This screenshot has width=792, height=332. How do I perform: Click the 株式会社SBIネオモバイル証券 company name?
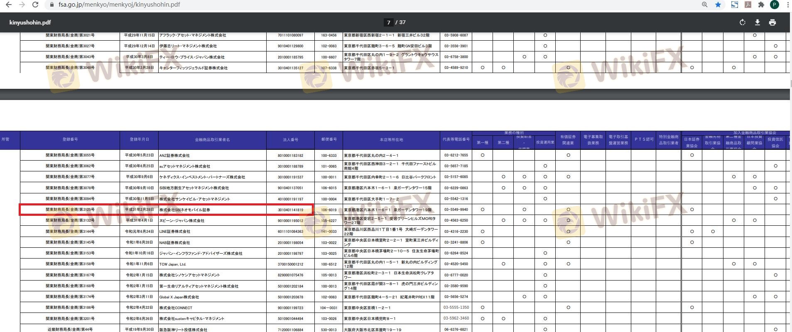(185, 210)
